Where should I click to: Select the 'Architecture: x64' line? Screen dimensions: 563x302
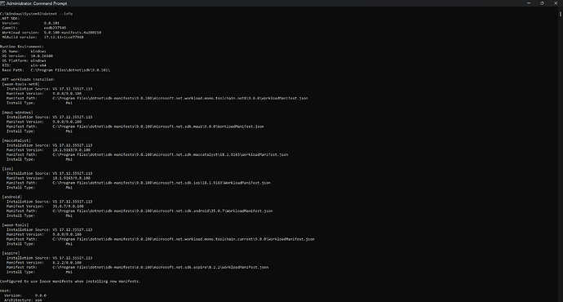[23, 300]
